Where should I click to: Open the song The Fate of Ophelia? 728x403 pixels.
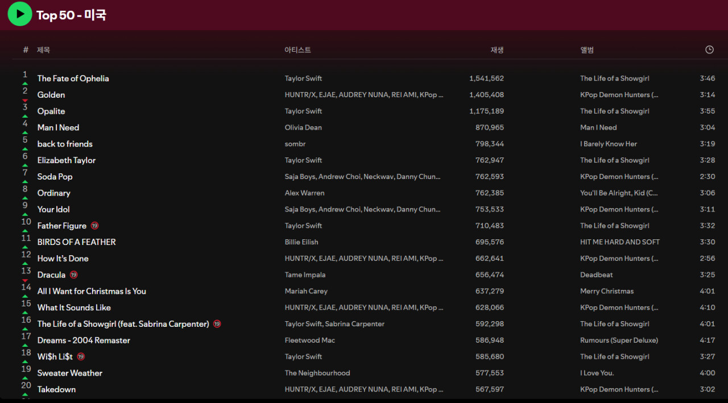[x=73, y=78]
